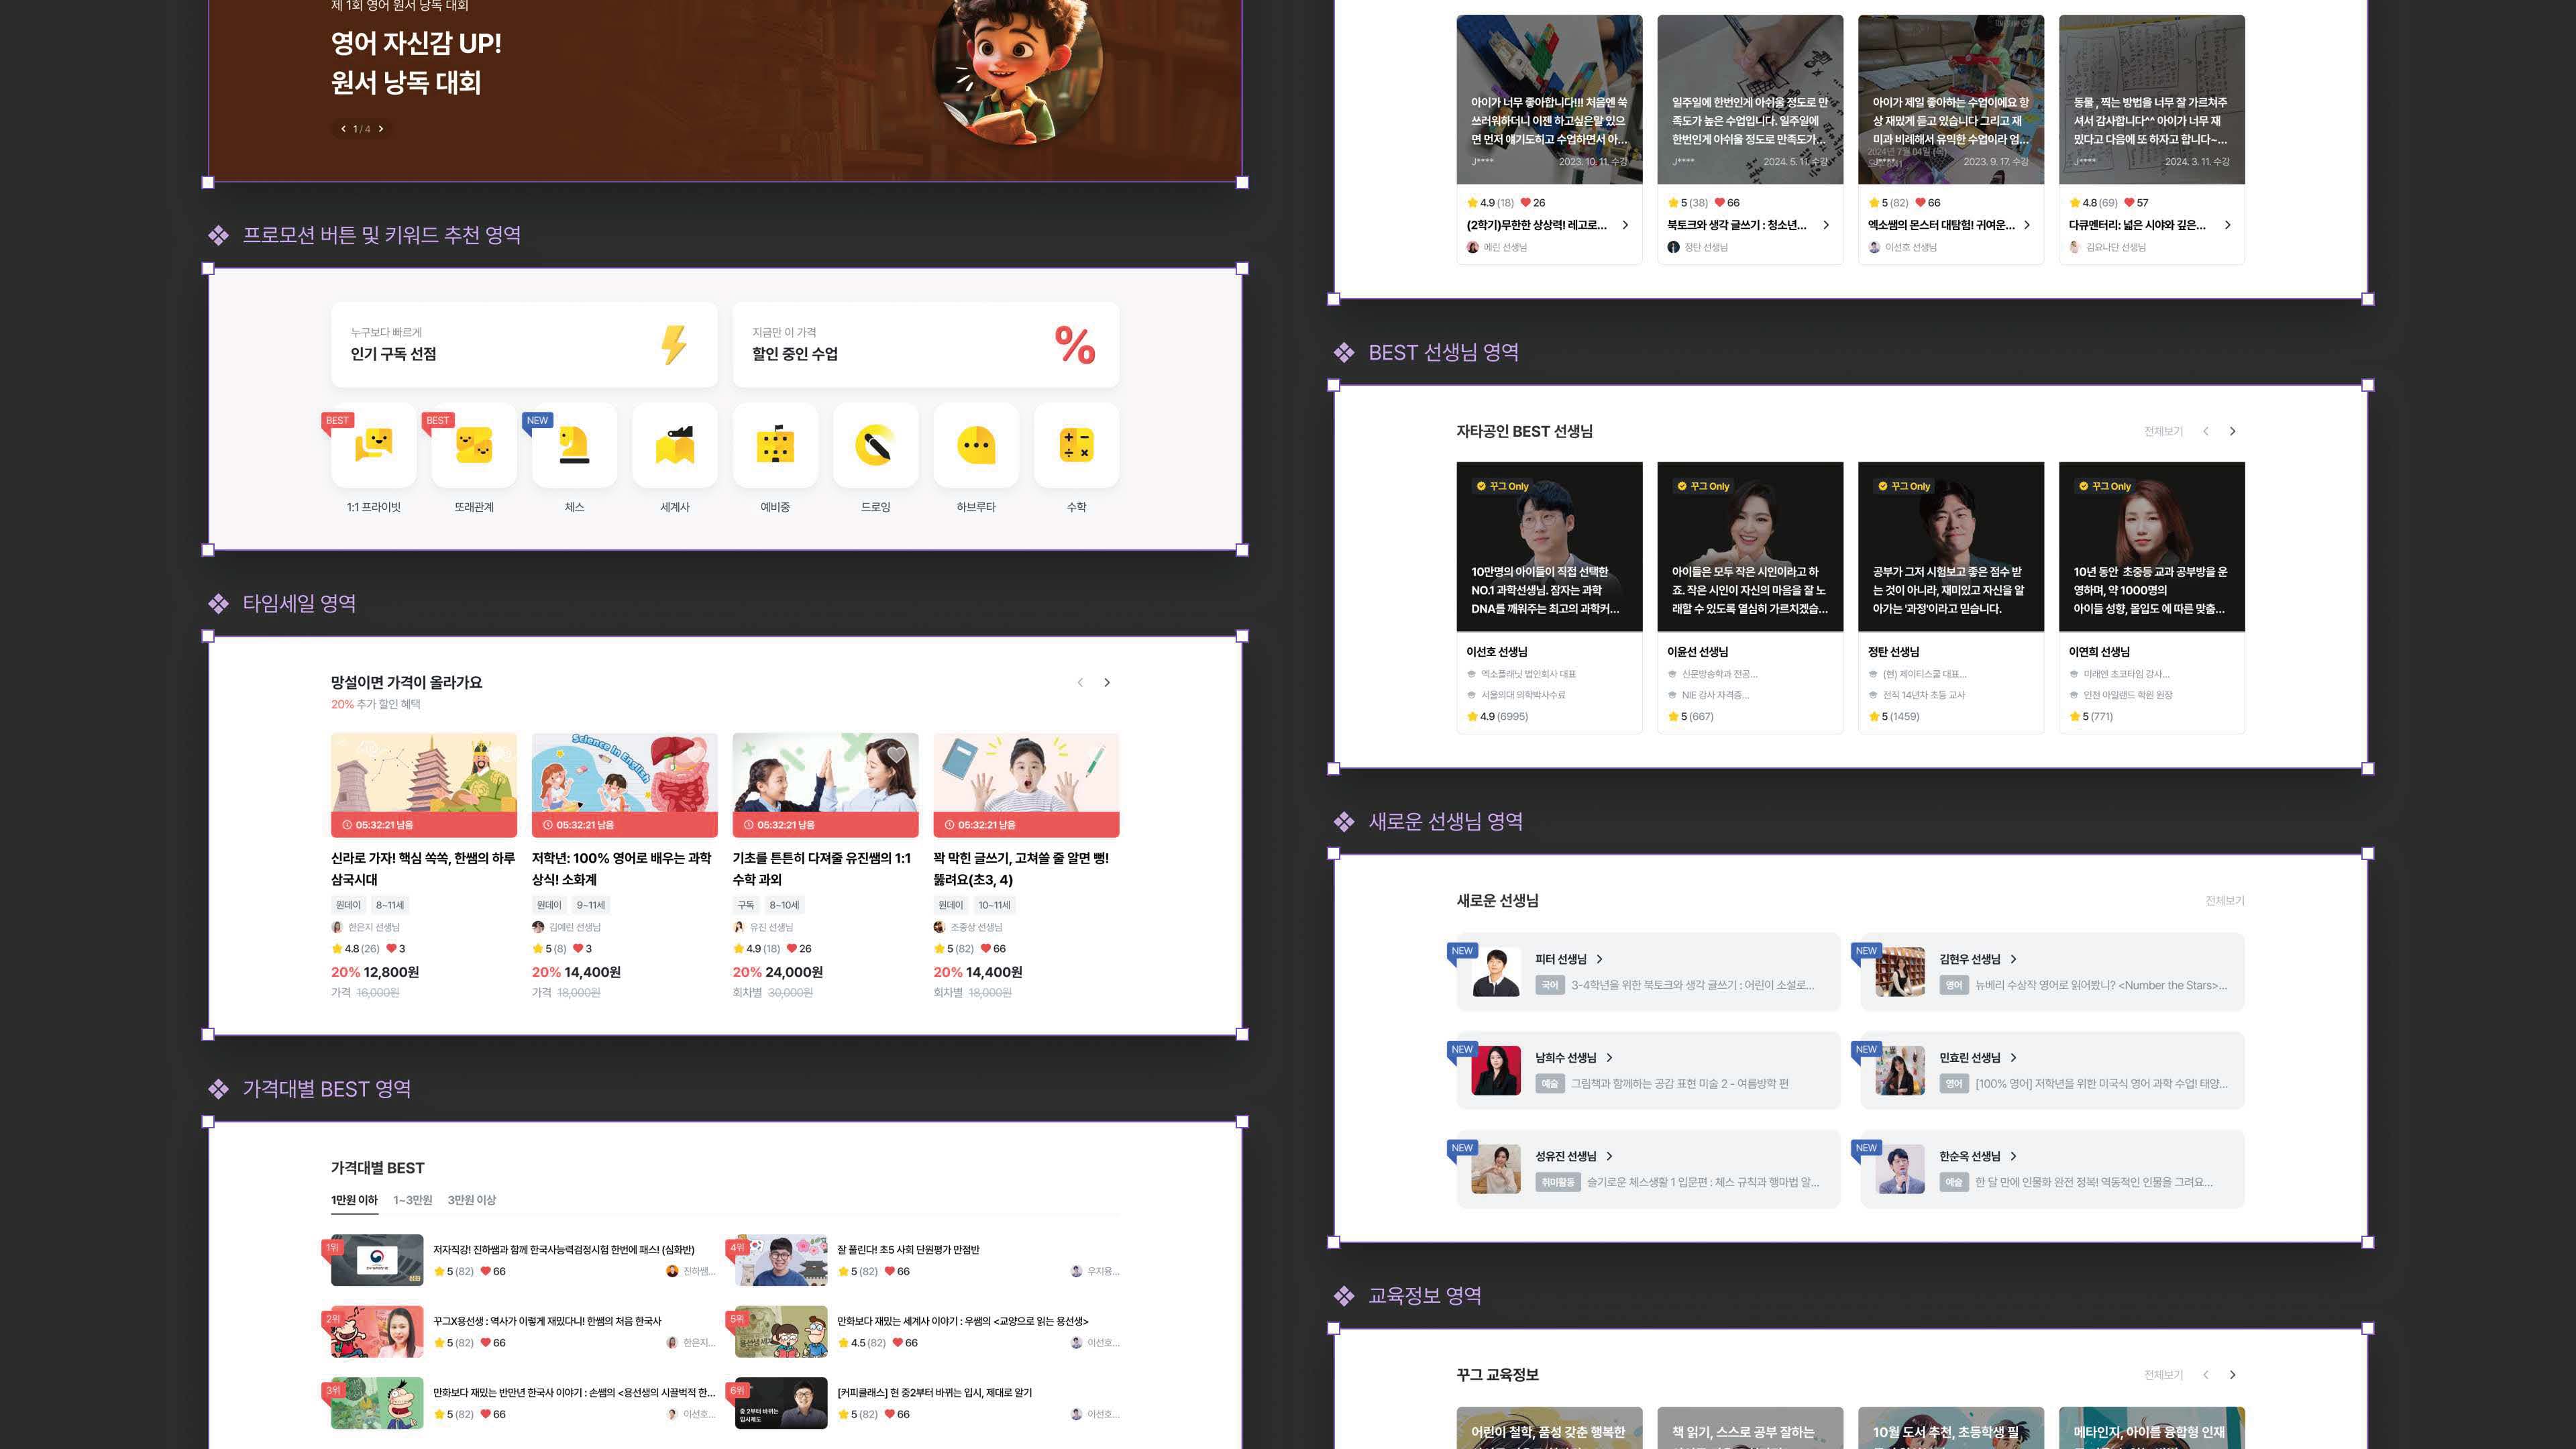Expand 한순옥 선생님 profile chevron
This screenshot has height=1449, width=2576.
click(x=2013, y=1157)
